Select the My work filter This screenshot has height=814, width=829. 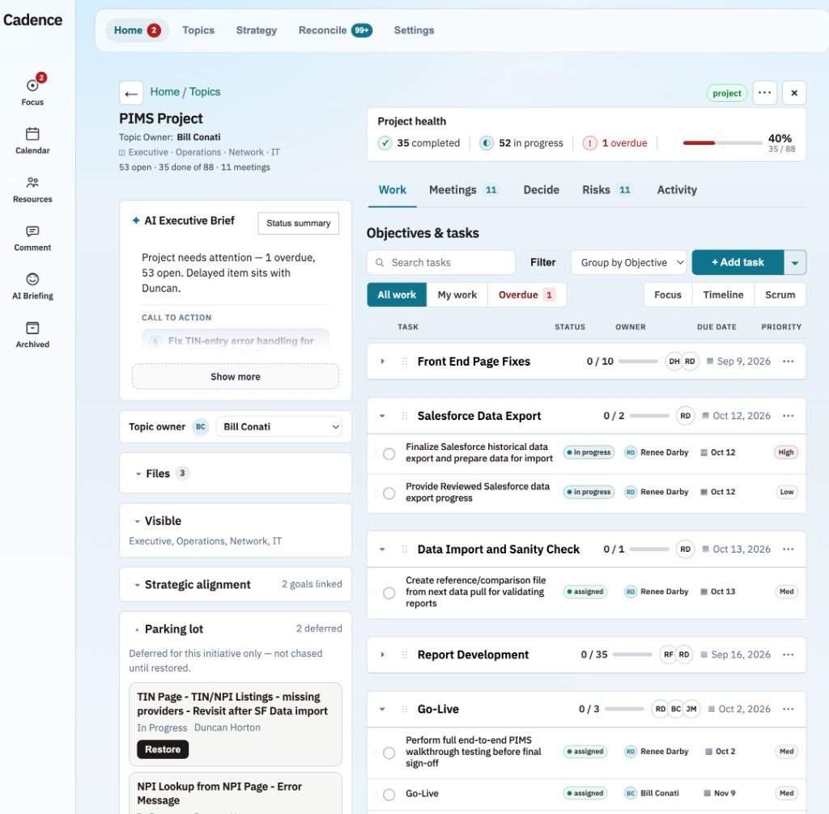pos(457,295)
